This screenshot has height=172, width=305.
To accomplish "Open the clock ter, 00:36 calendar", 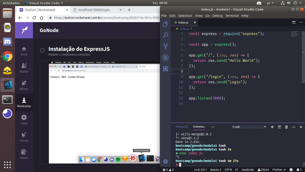I will [x=160, y=3].
